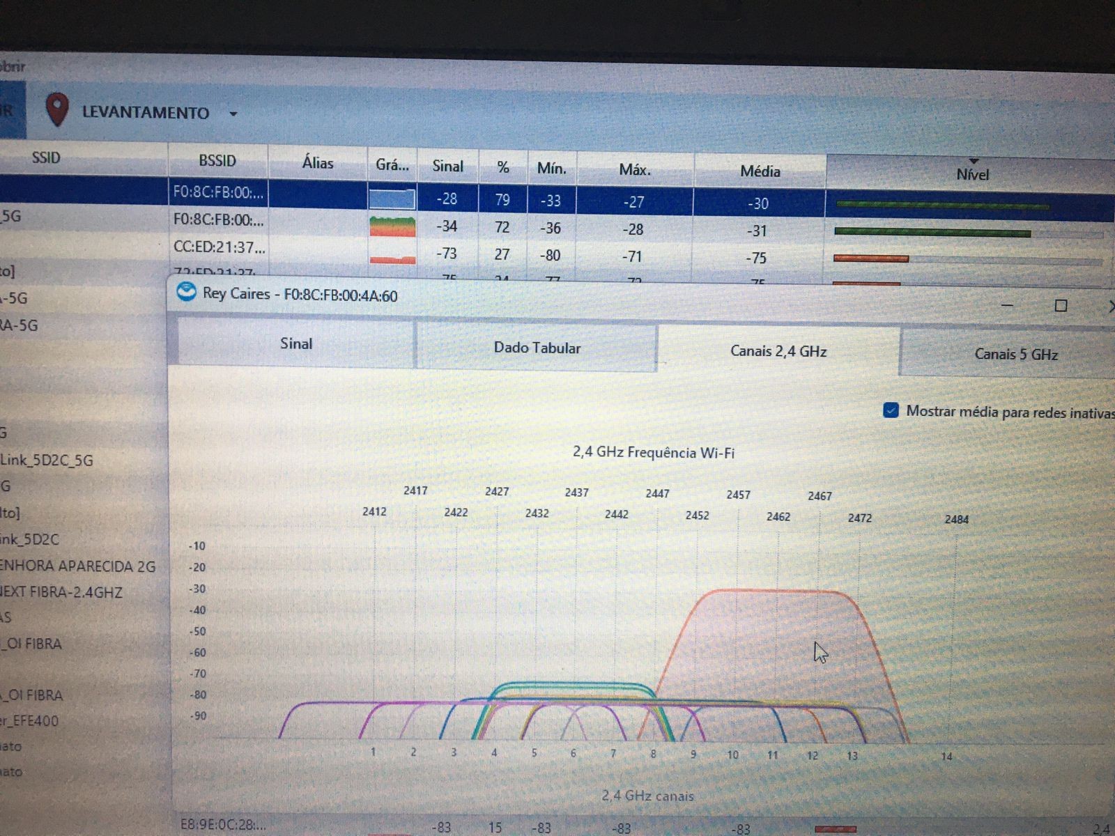
Task: Click the Rey Caires window app icon
Action: 186,292
